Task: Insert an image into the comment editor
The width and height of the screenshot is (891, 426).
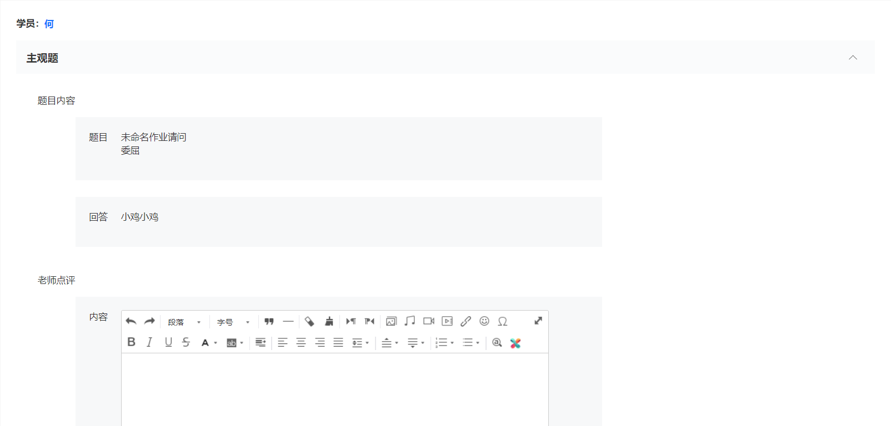Action: point(392,321)
